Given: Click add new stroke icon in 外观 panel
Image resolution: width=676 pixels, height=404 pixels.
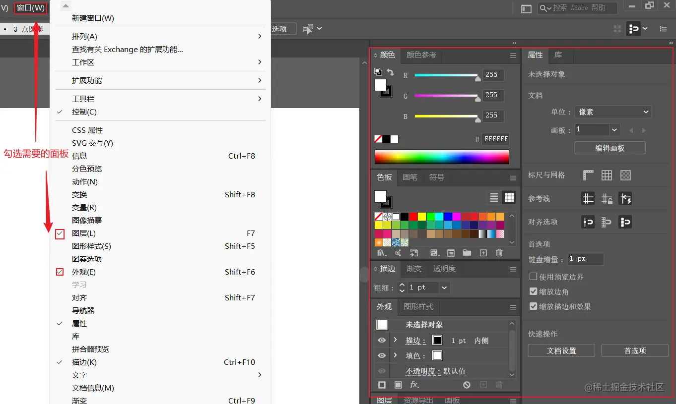Looking at the screenshot, I should pos(382,385).
